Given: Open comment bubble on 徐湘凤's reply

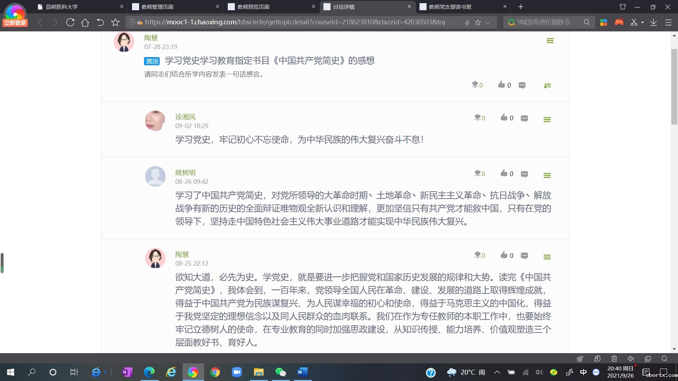Looking at the screenshot, I should pos(524,118).
